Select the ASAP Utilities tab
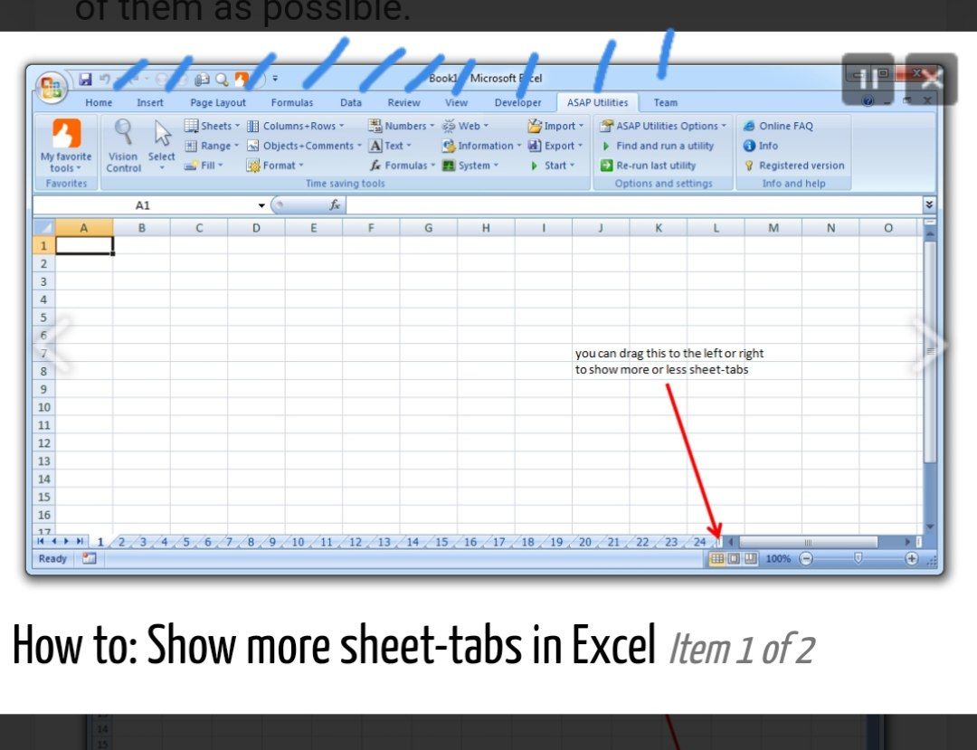977x750 pixels. point(597,103)
